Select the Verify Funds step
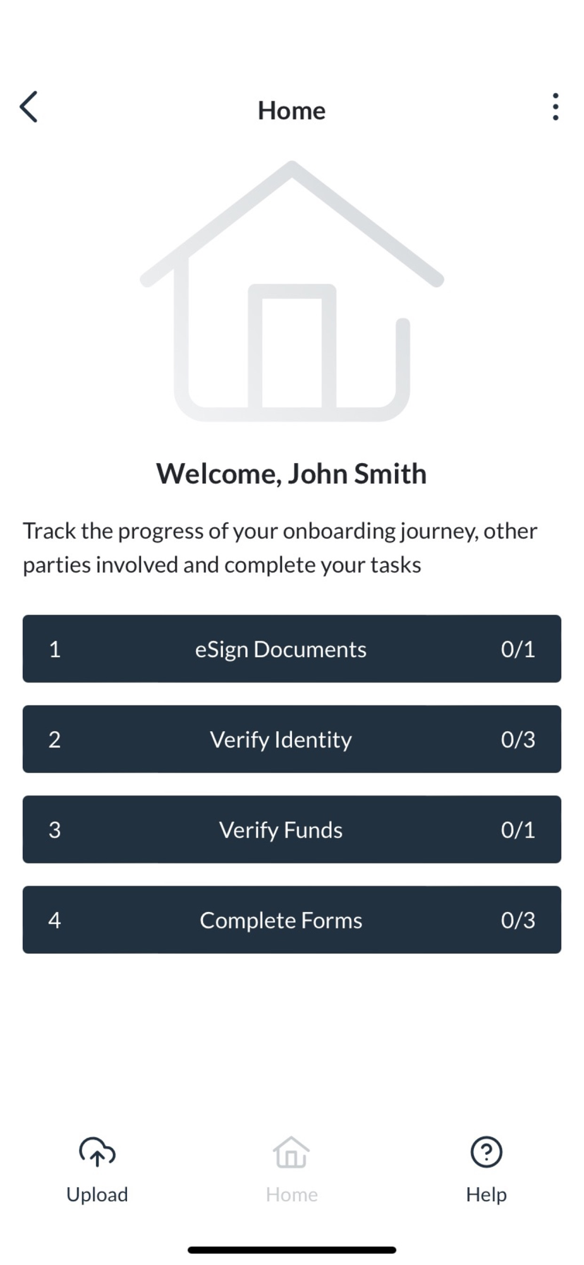 [x=292, y=829]
